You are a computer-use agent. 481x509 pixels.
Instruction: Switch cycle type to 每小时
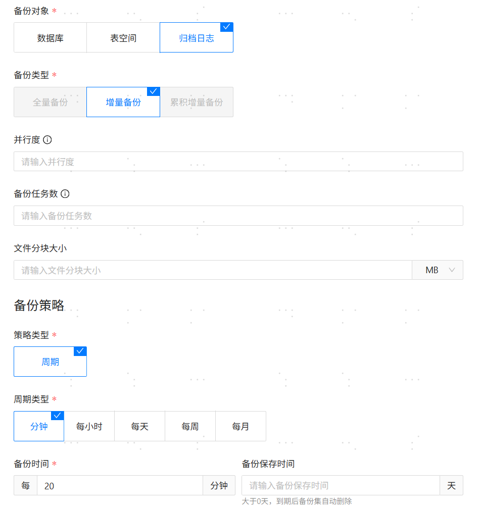coord(89,427)
